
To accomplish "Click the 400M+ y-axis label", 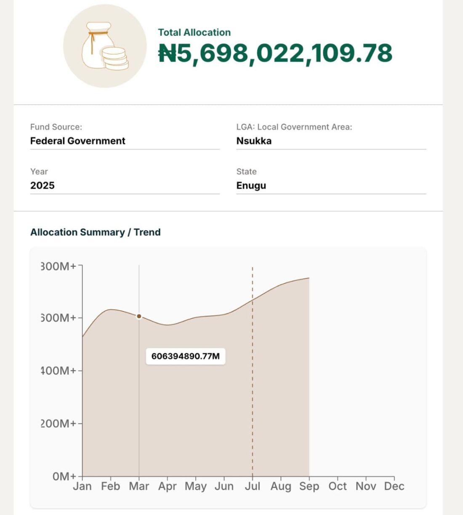I will click(x=59, y=371).
